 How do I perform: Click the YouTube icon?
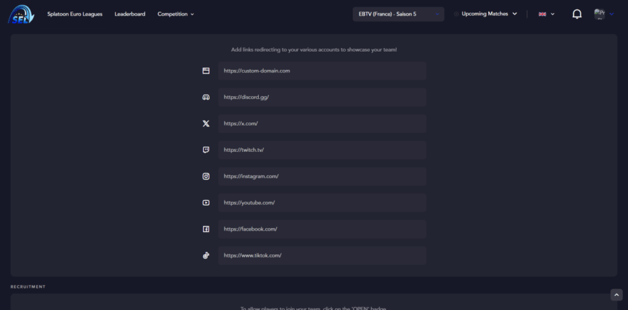tap(206, 203)
